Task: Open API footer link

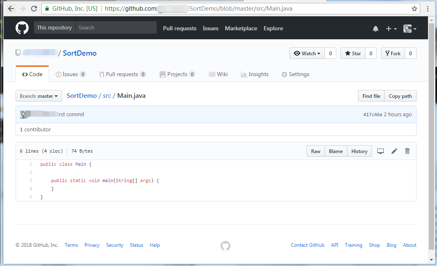Action: (335, 245)
